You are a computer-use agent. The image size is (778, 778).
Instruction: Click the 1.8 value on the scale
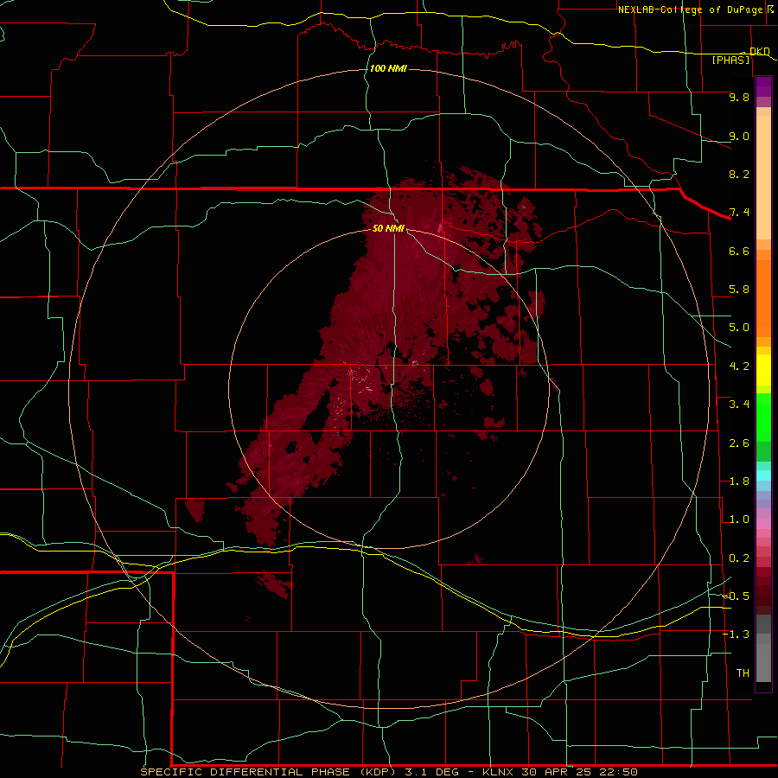coord(739,481)
